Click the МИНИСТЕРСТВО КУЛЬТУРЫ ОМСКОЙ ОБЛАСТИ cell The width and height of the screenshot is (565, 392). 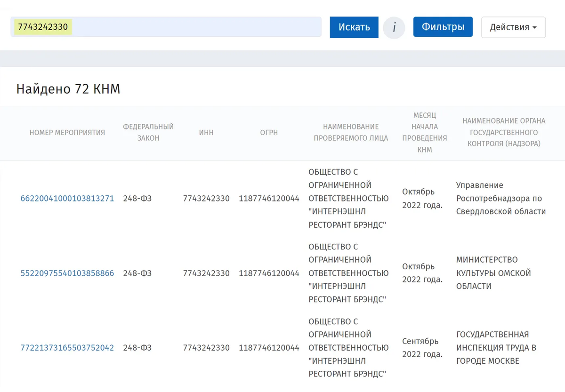493,273
